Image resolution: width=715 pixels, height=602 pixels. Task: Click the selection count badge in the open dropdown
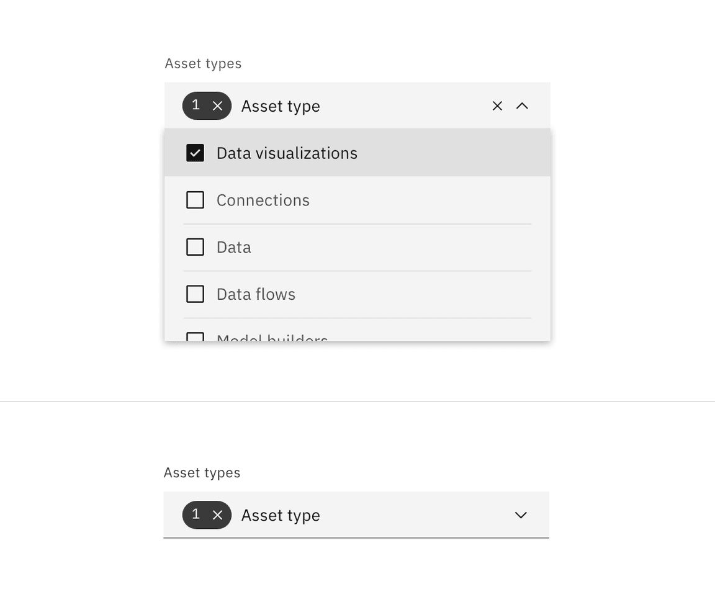[x=207, y=106]
